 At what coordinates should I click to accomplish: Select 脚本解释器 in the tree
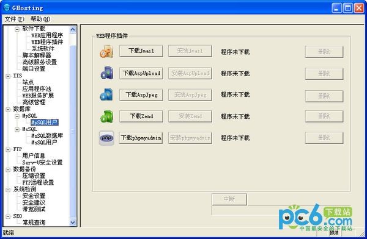click(x=37, y=55)
